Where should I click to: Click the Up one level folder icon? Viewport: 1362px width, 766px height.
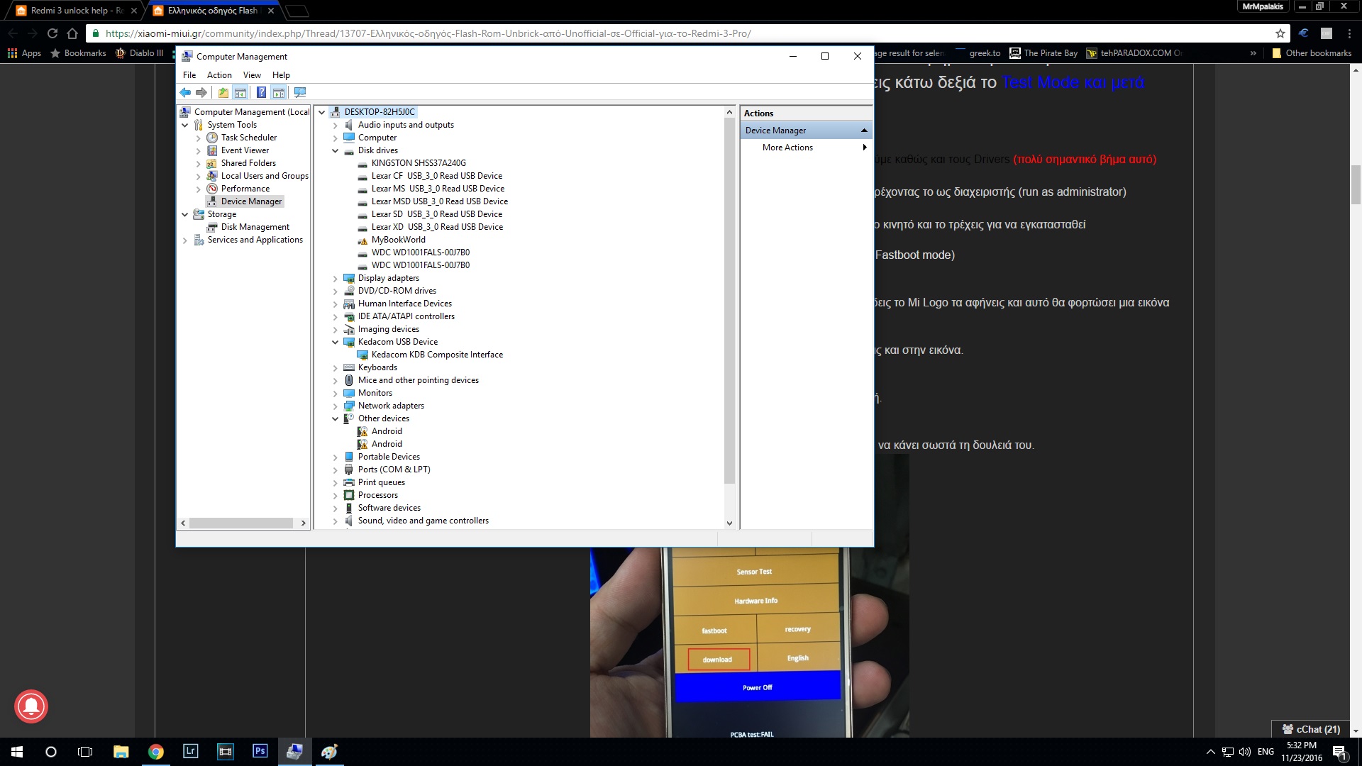tap(223, 92)
